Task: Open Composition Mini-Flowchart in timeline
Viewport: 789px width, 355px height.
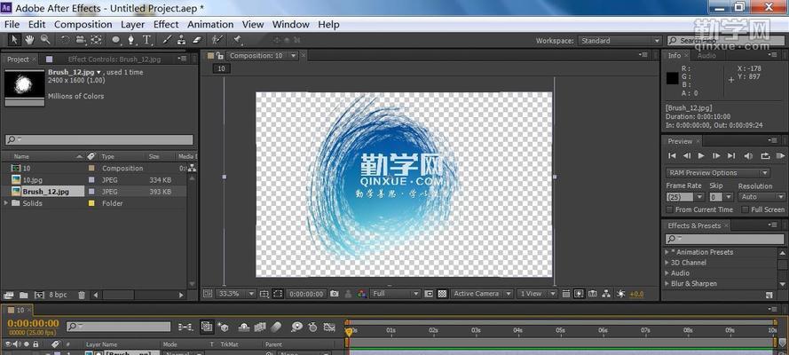Action: (x=185, y=327)
